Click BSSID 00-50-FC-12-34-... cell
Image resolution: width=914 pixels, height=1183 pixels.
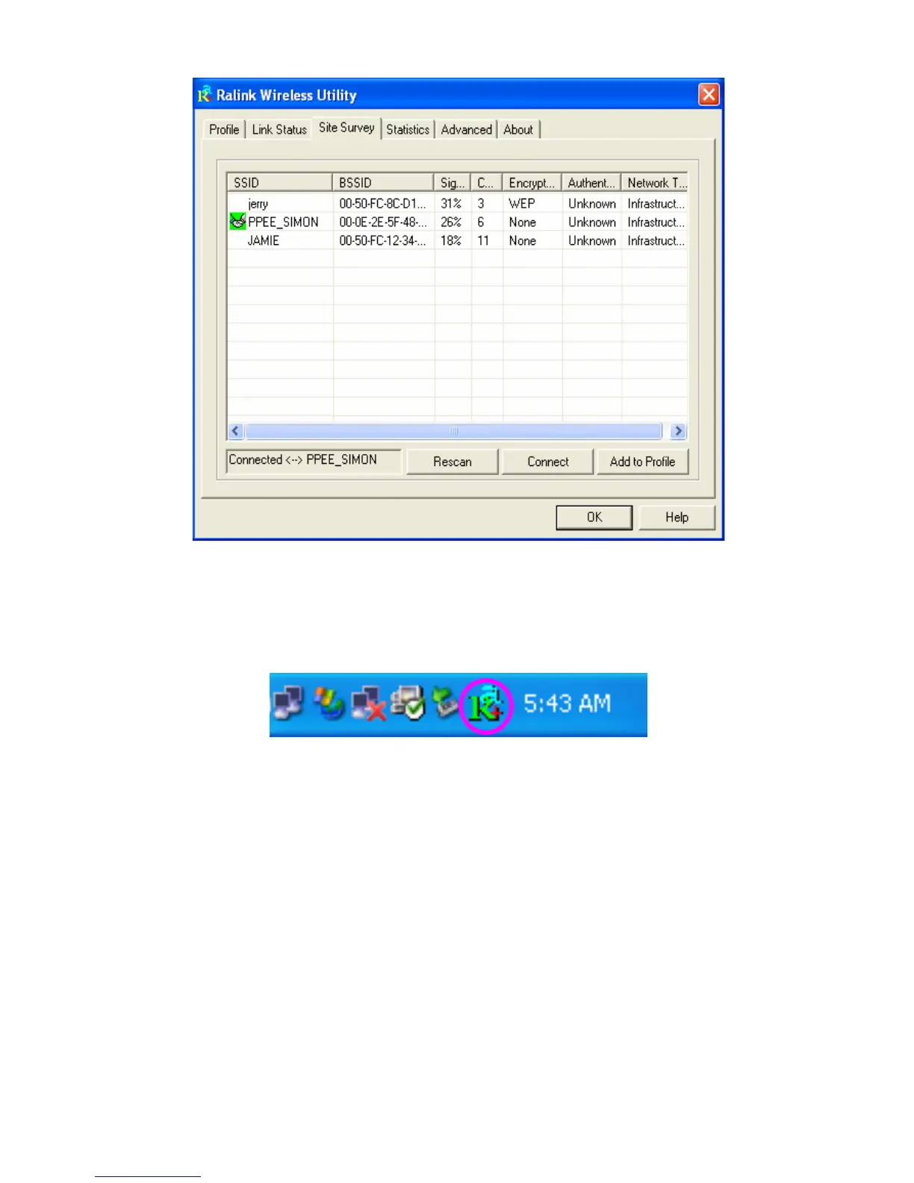(383, 240)
